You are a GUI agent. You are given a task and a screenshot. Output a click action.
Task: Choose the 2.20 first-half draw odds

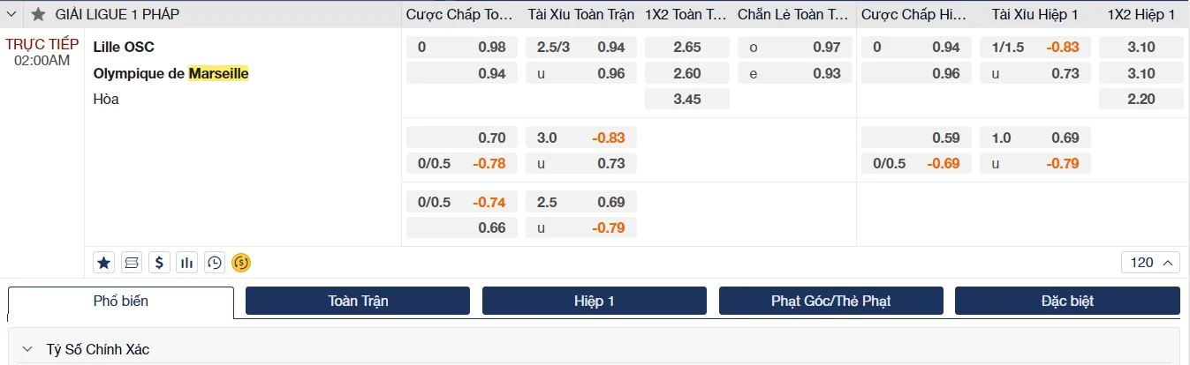[x=1141, y=100]
